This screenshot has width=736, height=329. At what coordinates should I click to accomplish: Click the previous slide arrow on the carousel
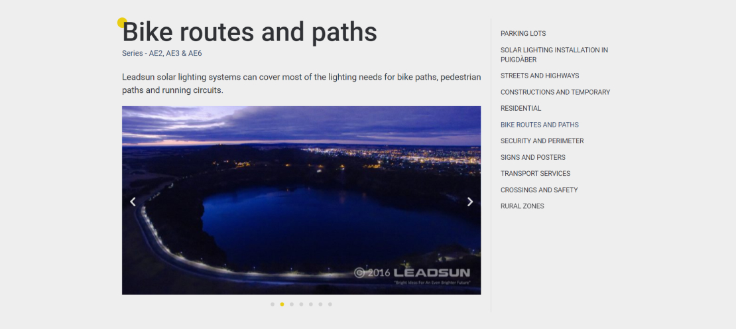point(133,202)
